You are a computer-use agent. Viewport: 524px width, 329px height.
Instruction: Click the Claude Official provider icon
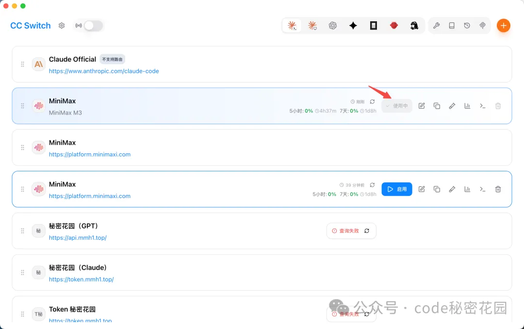pyautogui.click(x=39, y=64)
